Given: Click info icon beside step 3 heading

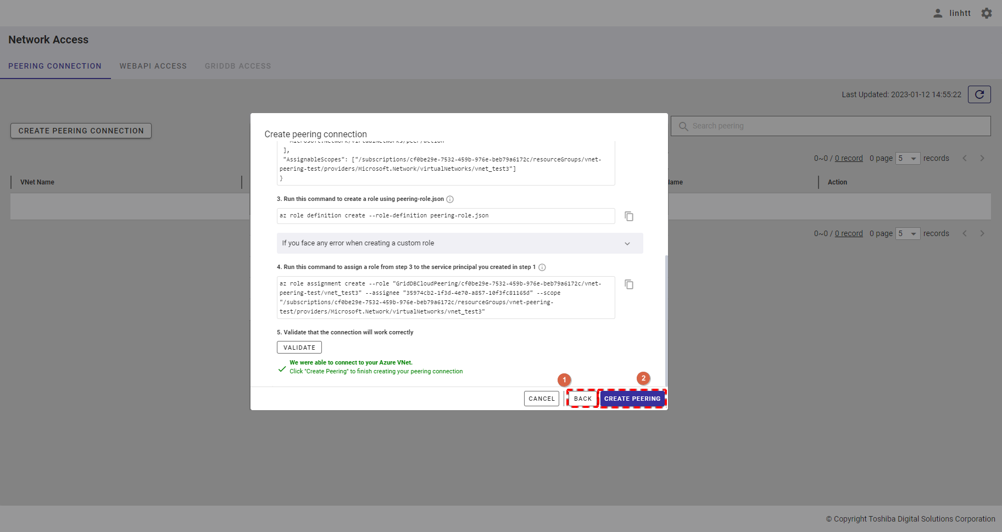Looking at the screenshot, I should (450, 199).
